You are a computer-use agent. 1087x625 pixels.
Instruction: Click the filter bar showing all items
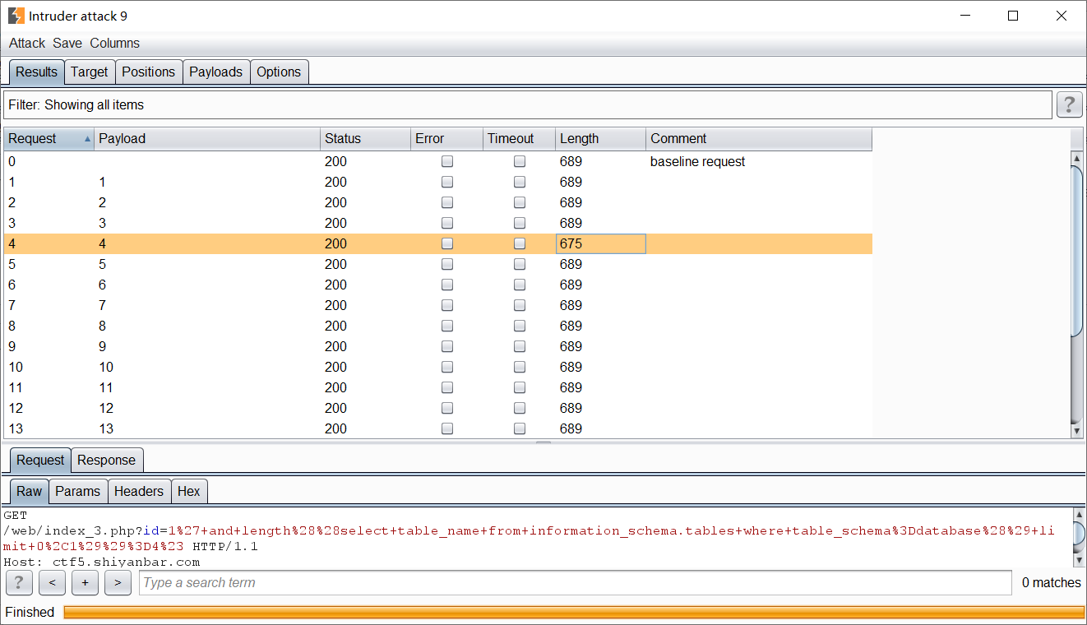tap(528, 105)
